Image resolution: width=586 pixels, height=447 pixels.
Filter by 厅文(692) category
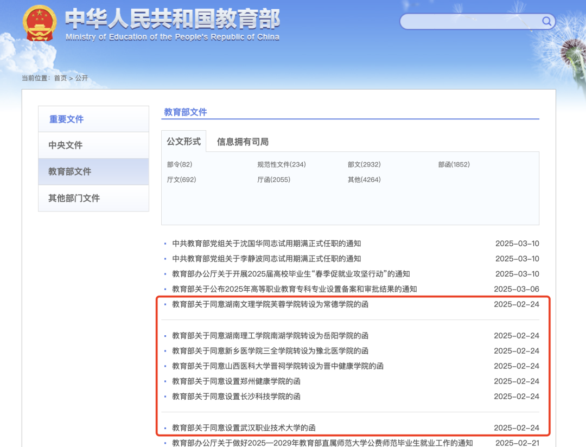click(181, 180)
